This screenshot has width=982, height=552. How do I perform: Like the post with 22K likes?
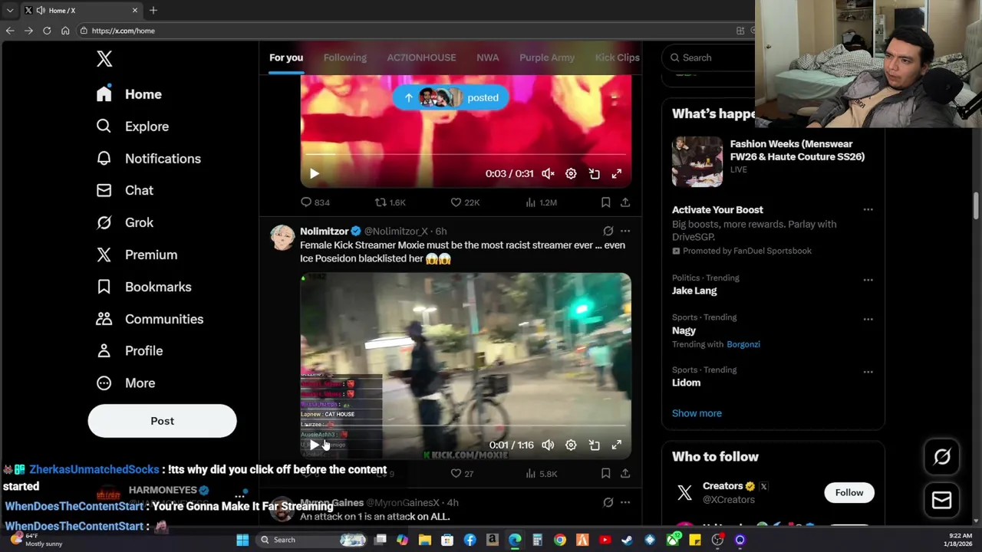point(465,202)
